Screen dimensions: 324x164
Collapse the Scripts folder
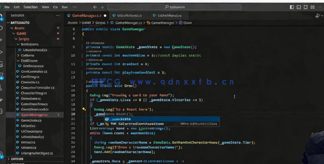(16, 39)
